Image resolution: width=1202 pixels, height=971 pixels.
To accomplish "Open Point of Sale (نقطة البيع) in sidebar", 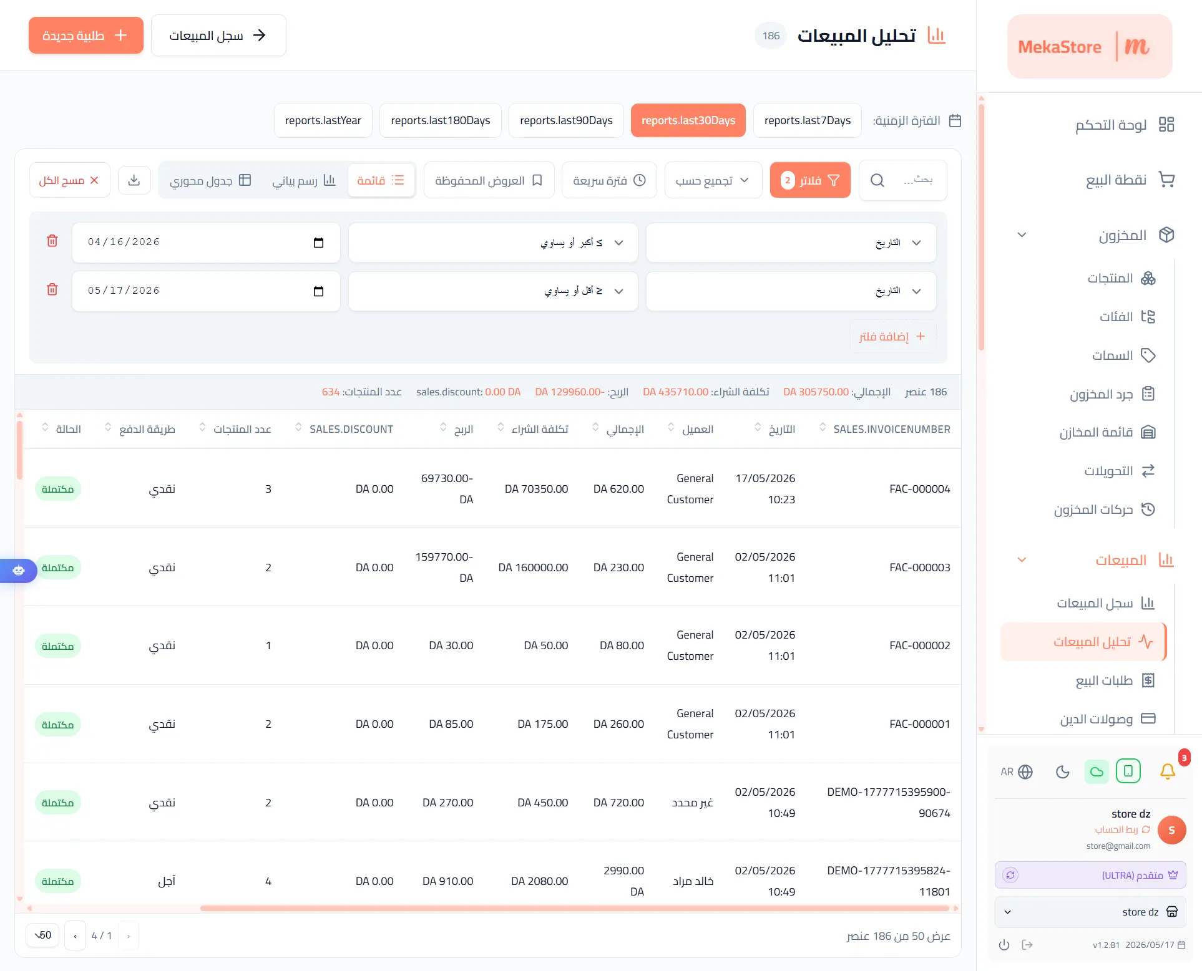I will (x=1130, y=180).
